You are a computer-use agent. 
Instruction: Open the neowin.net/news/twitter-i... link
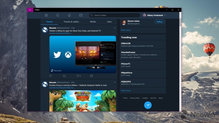tap(61, 33)
